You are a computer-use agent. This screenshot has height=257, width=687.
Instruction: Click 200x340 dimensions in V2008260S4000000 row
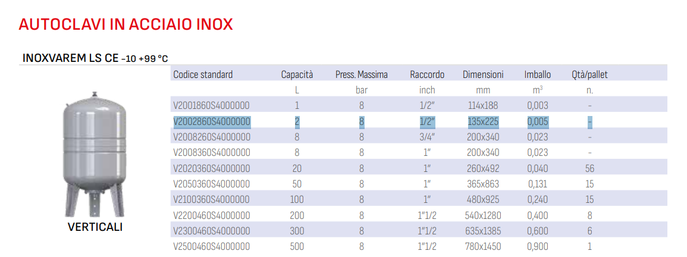point(483,137)
